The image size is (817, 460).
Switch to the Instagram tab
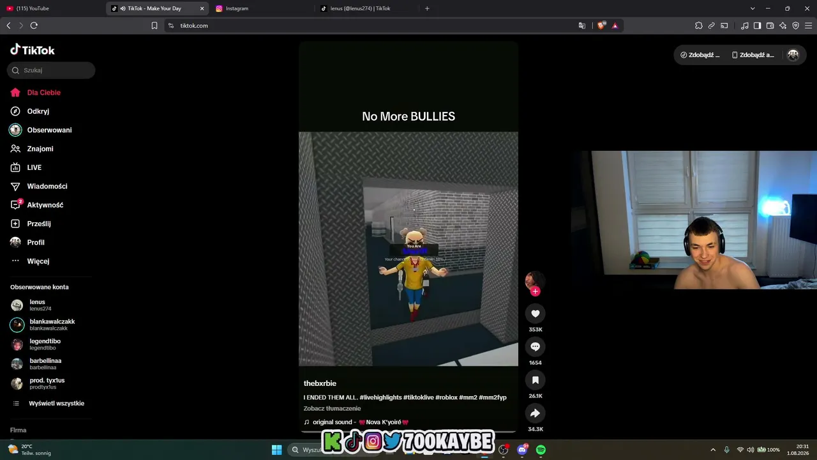point(262,8)
